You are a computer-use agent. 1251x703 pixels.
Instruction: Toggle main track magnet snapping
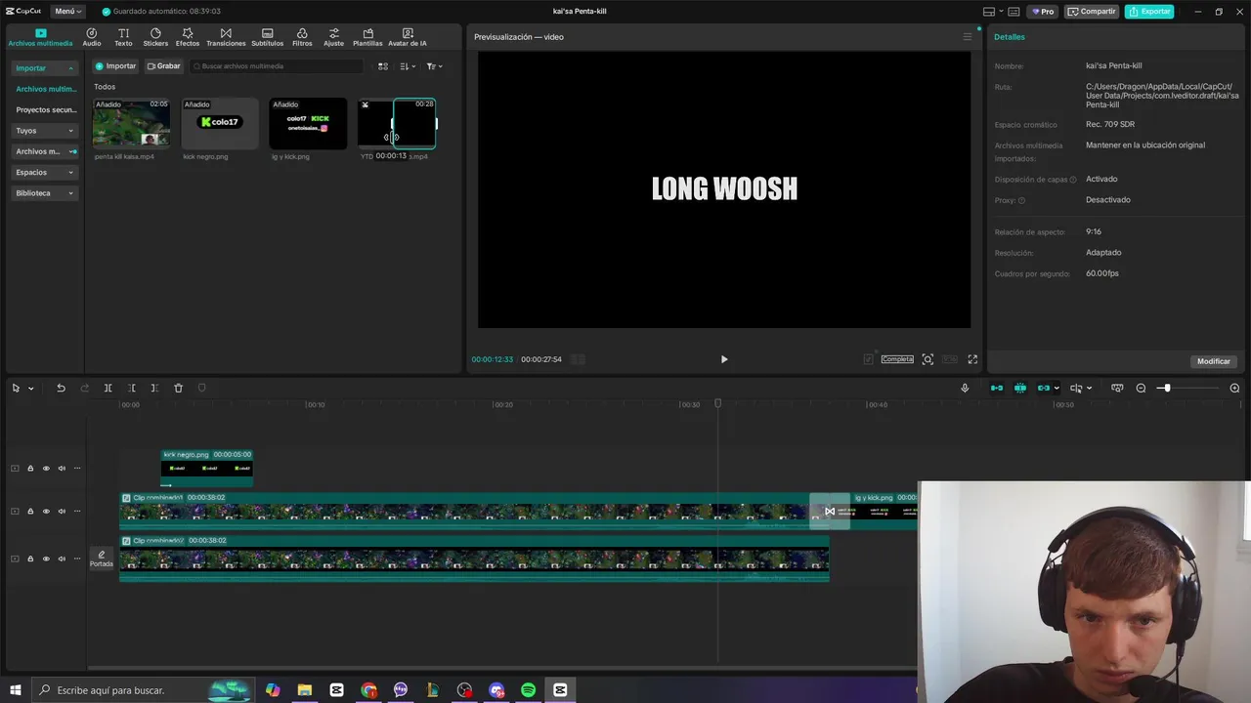pyautogui.click(x=997, y=388)
